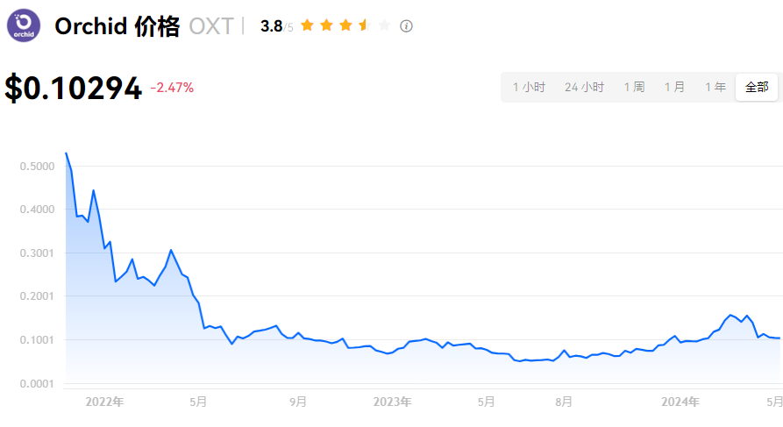Click the third gold rating star
Image resolution: width=783 pixels, height=427 pixels.
point(345,25)
